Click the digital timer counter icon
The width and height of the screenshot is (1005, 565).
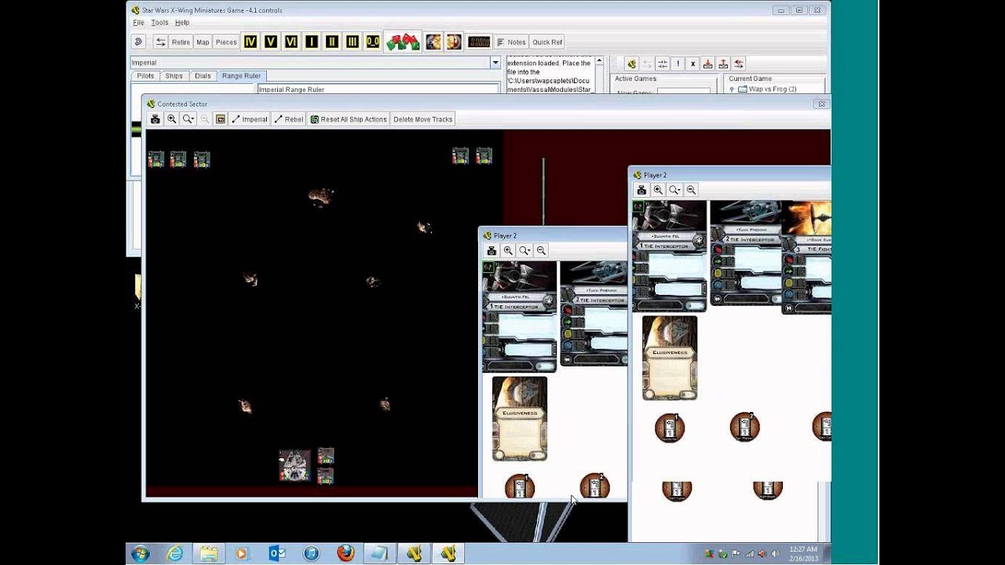[479, 42]
